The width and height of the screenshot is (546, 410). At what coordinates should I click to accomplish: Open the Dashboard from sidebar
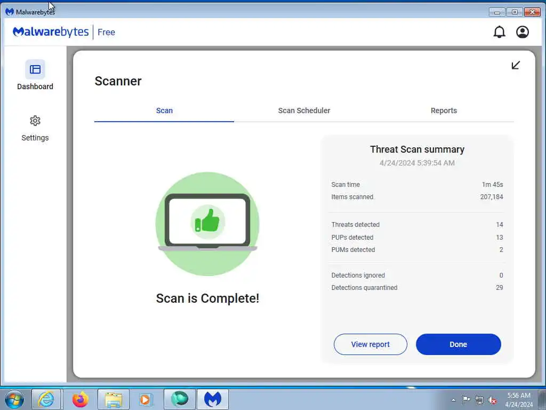[x=35, y=76]
